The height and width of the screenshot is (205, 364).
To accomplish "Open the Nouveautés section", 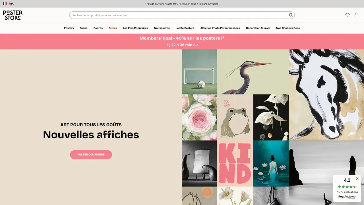I will [x=162, y=28].
